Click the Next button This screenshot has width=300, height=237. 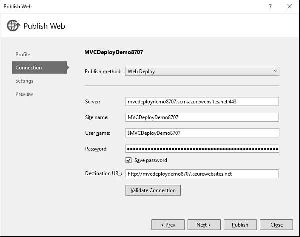203,225
